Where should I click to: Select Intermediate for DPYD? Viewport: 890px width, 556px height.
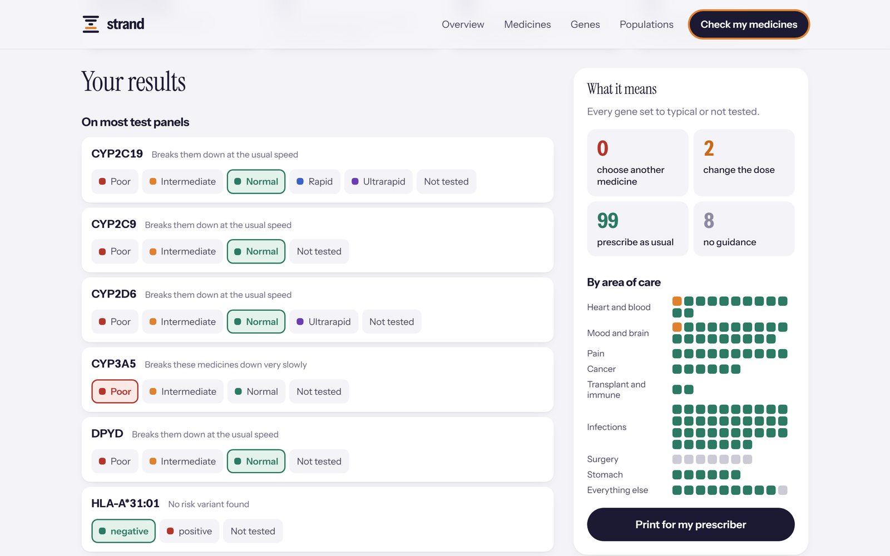pos(182,461)
